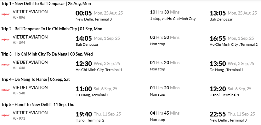Click 'Ho Chi Minh City , Terminal 2' arrival text
The height and width of the screenshot is (125, 261).
234,45
